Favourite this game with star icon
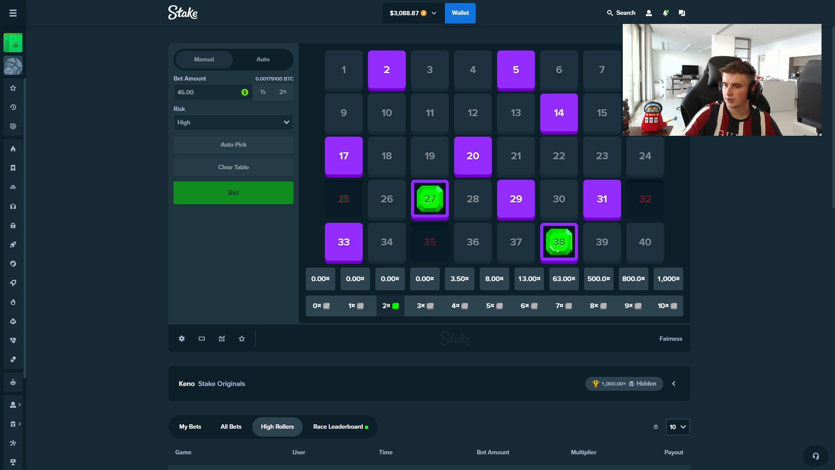The width and height of the screenshot is (835, 470). 242,339
